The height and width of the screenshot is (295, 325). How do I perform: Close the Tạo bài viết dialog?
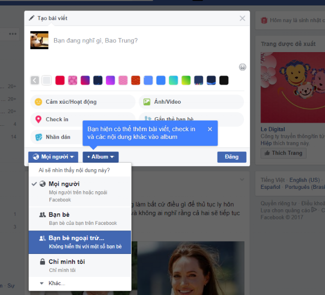[x=242, y=18]
